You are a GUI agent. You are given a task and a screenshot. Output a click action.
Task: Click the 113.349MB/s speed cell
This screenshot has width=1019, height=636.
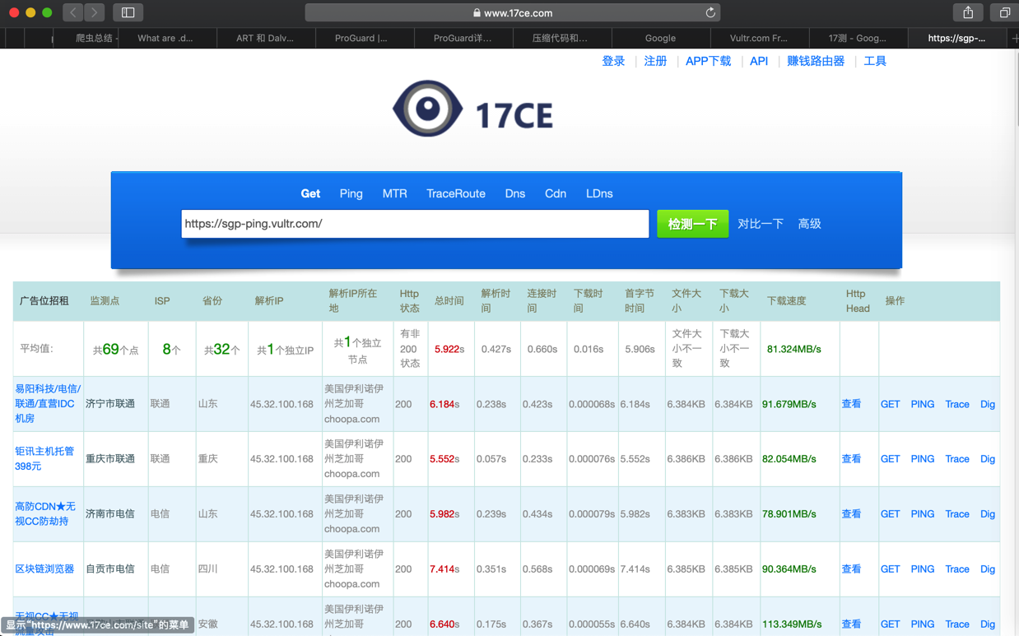(x=791, y=624)
